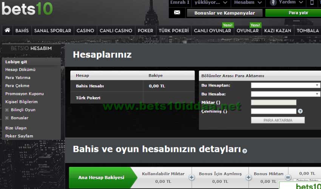The width and height of the screenshot is (321, 189).
Task: Open the Hesabım dropdown in top bar
Action: point(248,2)
